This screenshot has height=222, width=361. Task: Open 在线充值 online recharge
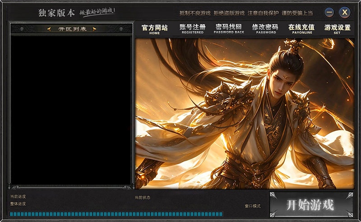(x=301, y=29)
